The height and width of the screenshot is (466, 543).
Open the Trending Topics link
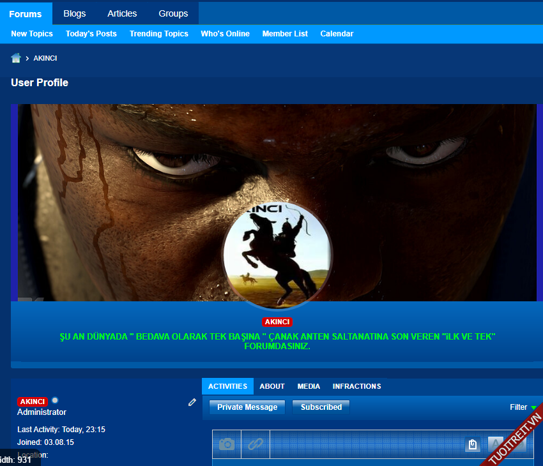(x=158, y=34)
